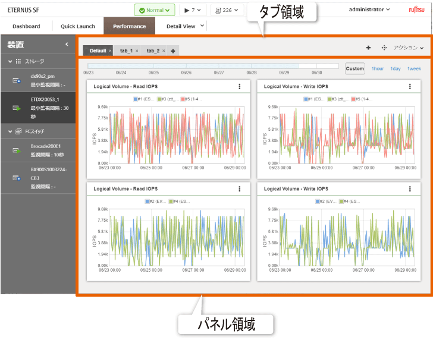The image size is (433, 340).
Task: Click the bottom Write IOPS chart area
Action: pos(347,237)
